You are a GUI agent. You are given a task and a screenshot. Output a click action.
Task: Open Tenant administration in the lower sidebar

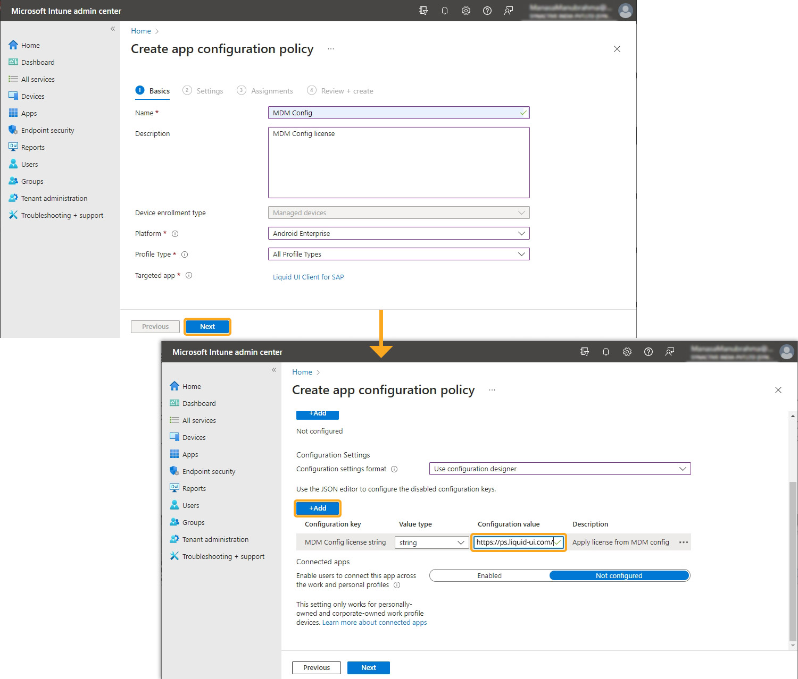click(x=215, y=539)
